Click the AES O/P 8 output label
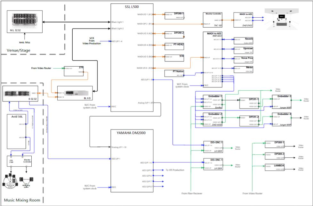This screenshot has height=206, width=313. pos(147,187)
